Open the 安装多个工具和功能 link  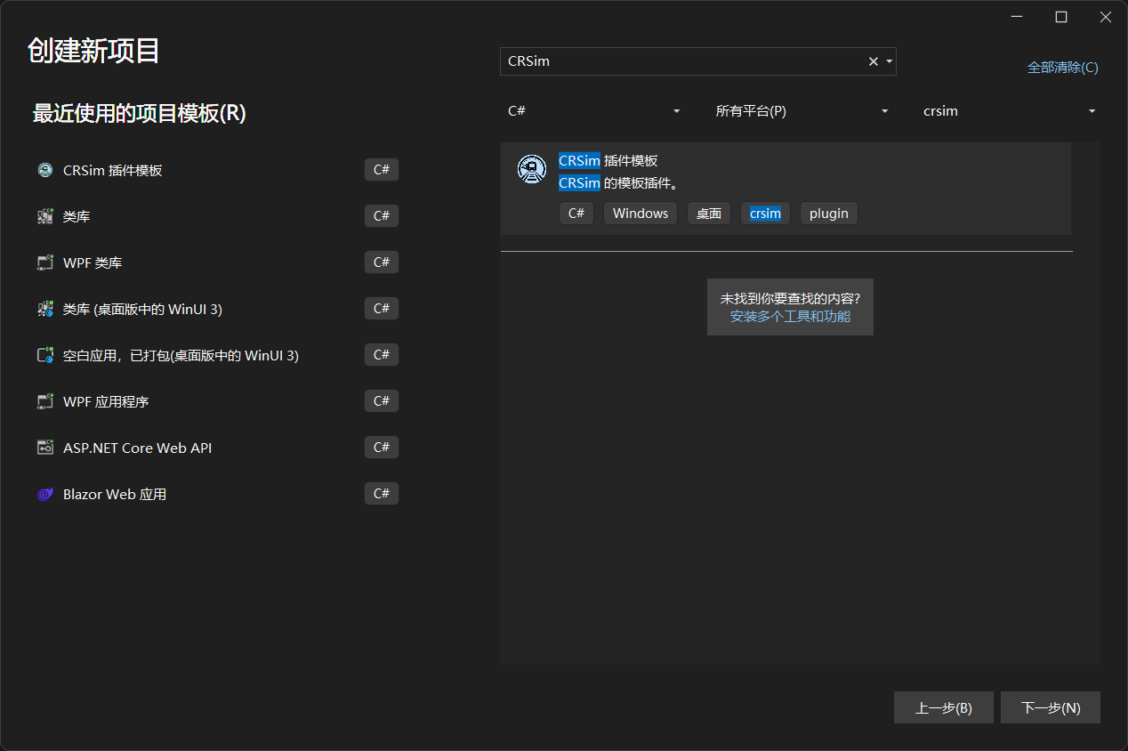click(x=790, y=316)
